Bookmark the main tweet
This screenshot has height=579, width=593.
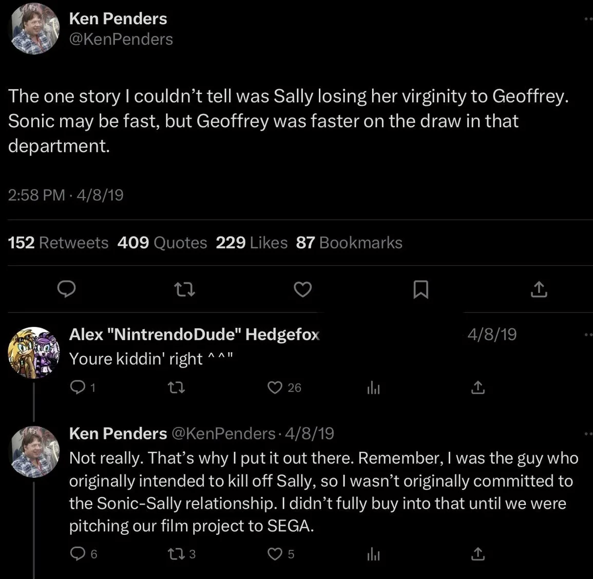pyautogui.click(x=420, y=290)
